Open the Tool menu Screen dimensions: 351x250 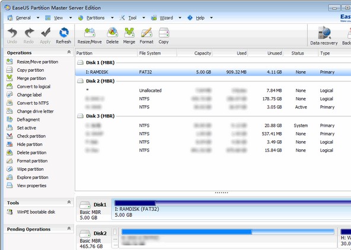(132, 18)
